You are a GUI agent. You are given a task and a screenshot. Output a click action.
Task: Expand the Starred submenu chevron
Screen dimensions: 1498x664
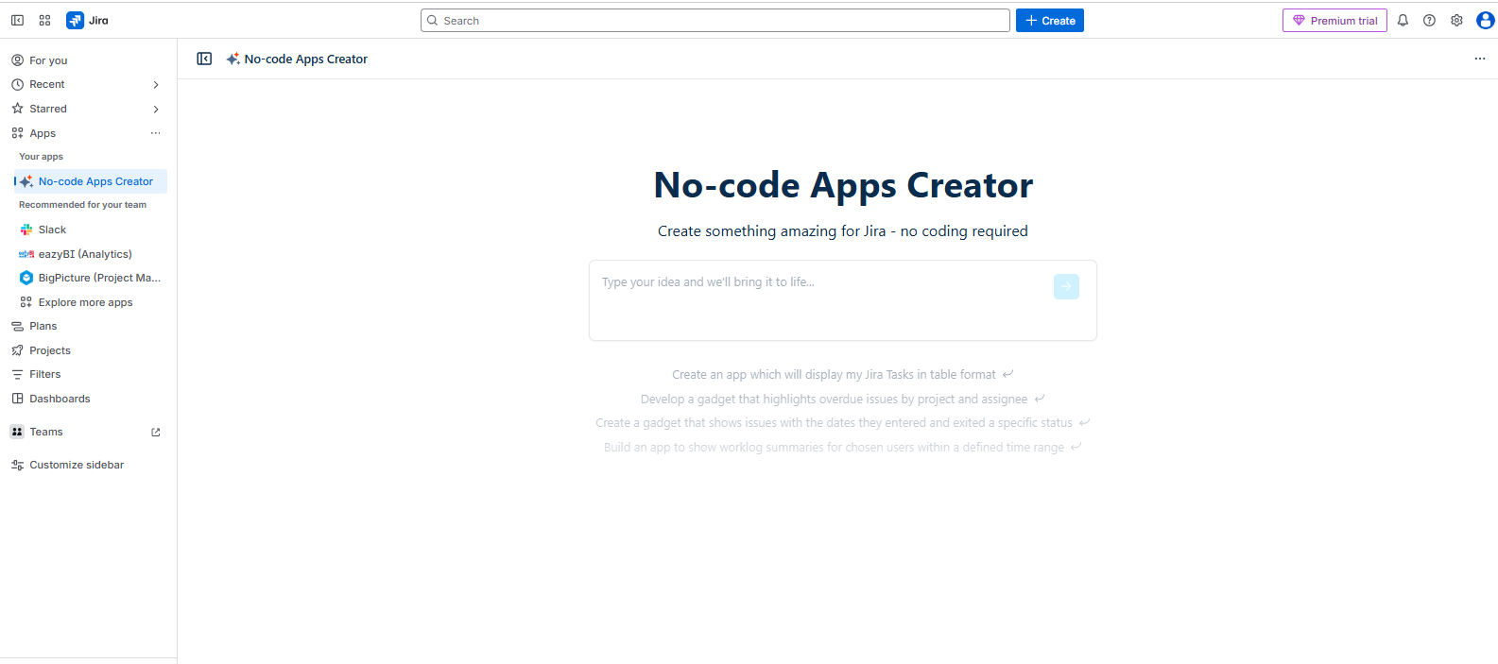click(156, 109)
